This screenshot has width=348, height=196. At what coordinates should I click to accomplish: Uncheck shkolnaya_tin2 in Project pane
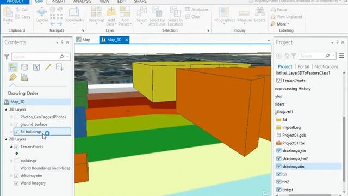tap(279, 158)
